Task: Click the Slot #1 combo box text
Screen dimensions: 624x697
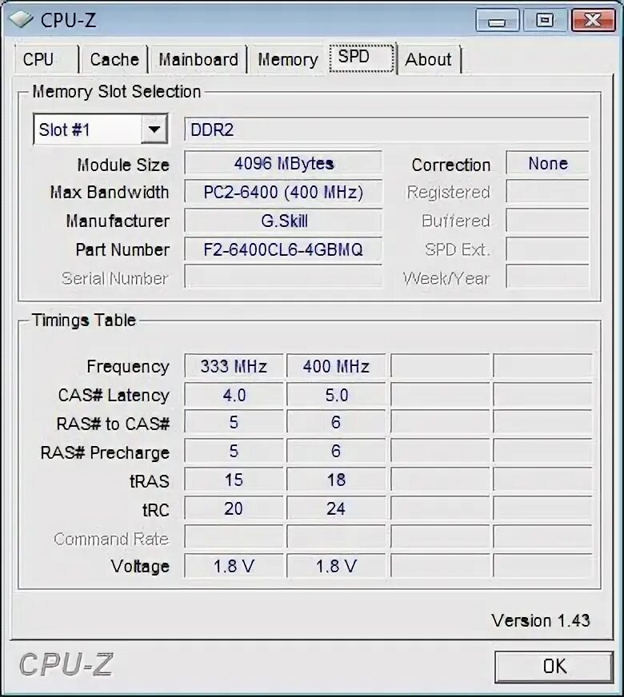Action: coord(65,129)
